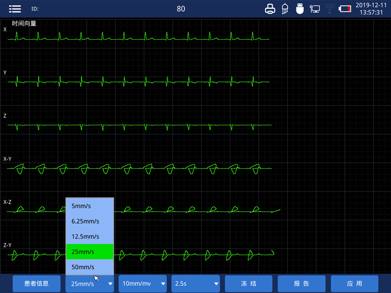This screenshot has width=391, height=293.
Task: Choose 6.25mm/s paper speed option
Action: click(90, 221)
